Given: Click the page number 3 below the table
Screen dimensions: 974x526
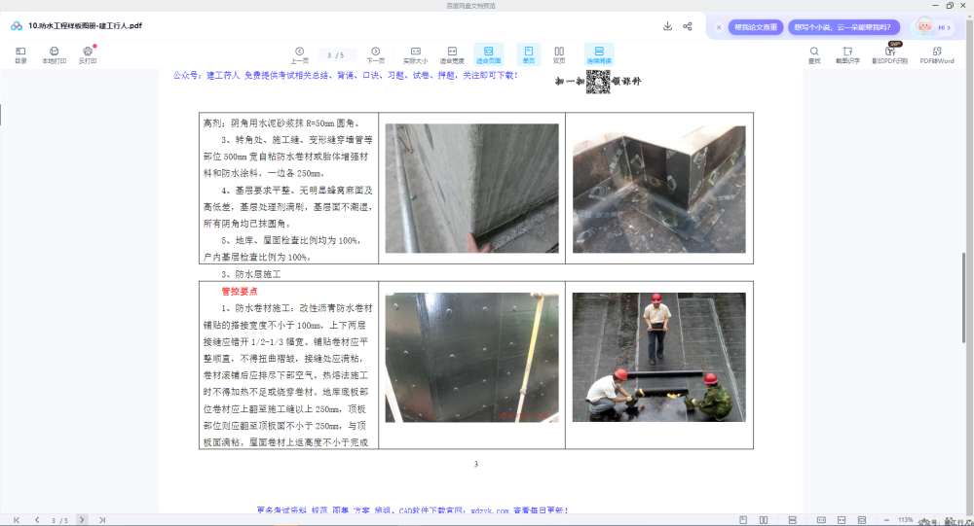Looking at the screenshot, I should (x=476, y=464).
